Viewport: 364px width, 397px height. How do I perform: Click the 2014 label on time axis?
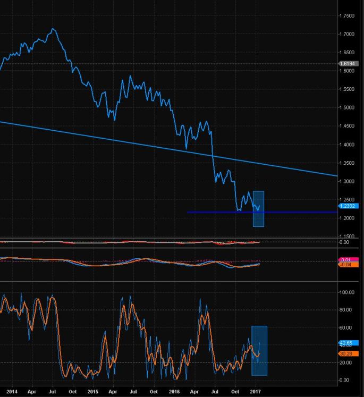pyautogui.click(x=12, y=391)
